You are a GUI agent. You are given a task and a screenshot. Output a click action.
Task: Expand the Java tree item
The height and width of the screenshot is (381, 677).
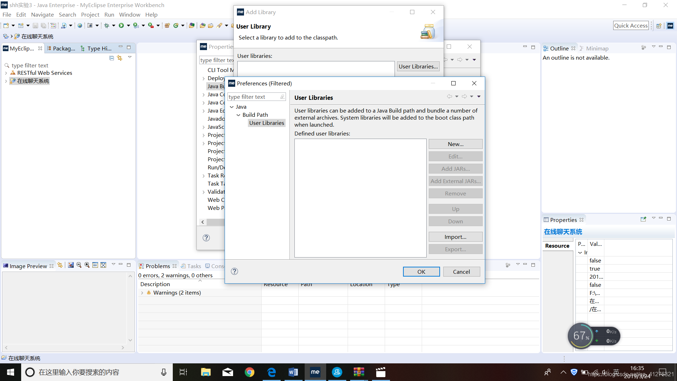232,106
